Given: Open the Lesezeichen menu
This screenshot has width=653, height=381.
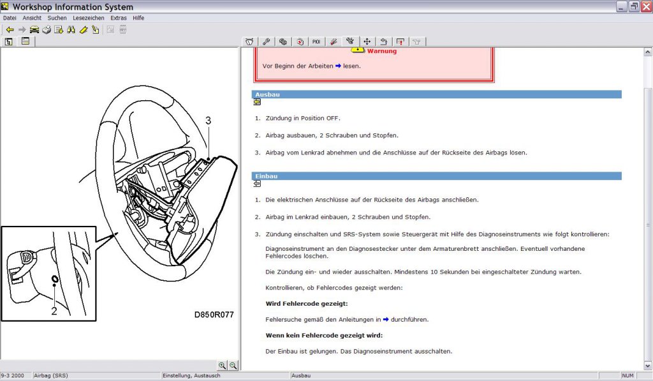Looking at the screenshot, I should tap(88, 18).
